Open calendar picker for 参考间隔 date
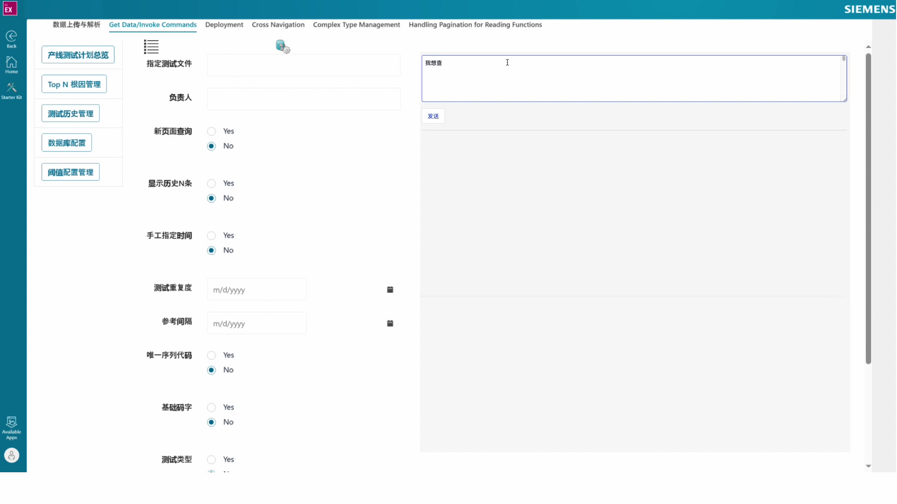Screen dimensions: 897x504 tap(390, 323)
